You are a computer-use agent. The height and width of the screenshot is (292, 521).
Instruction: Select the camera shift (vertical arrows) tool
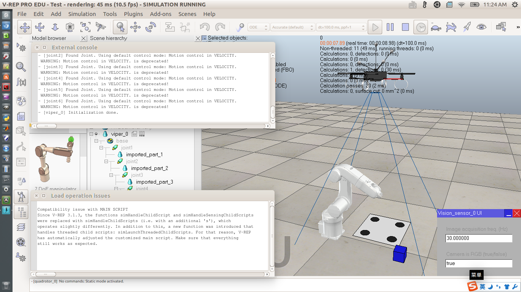(x=55, y=27)
